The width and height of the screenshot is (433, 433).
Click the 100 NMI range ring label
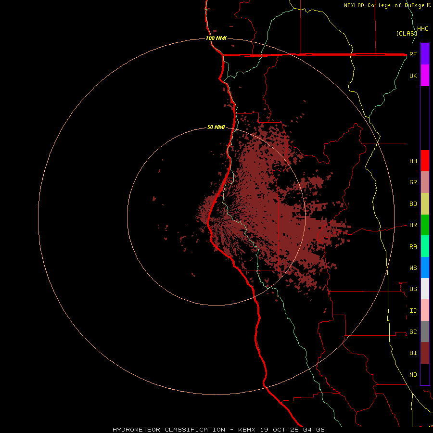(x=216, y=38)
